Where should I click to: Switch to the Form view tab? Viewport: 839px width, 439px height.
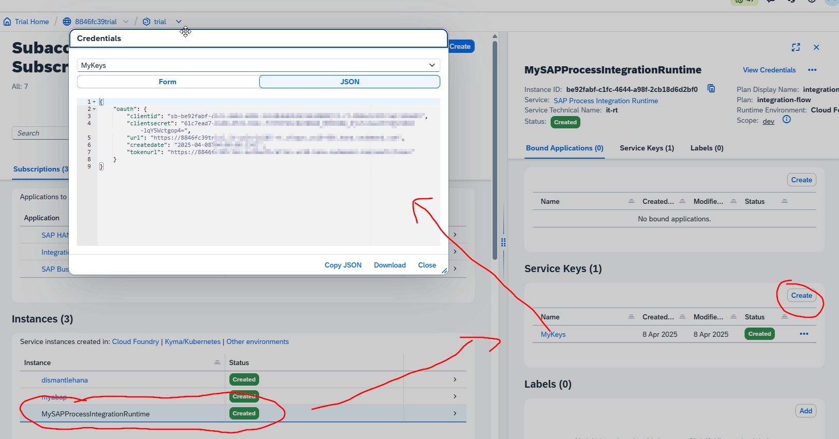pyautogui.click(x=168, y=82)
